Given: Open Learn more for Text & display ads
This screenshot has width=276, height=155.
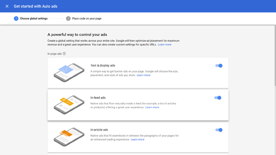Looking at the screenshot, I should 144,75.
